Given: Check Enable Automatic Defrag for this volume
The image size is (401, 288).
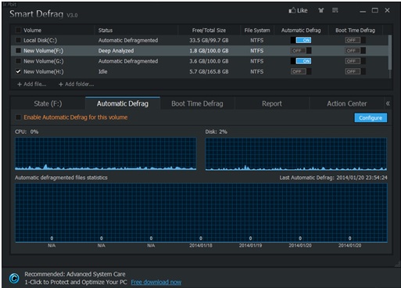Looking at the screenshot, I should [x=18, y=117].
